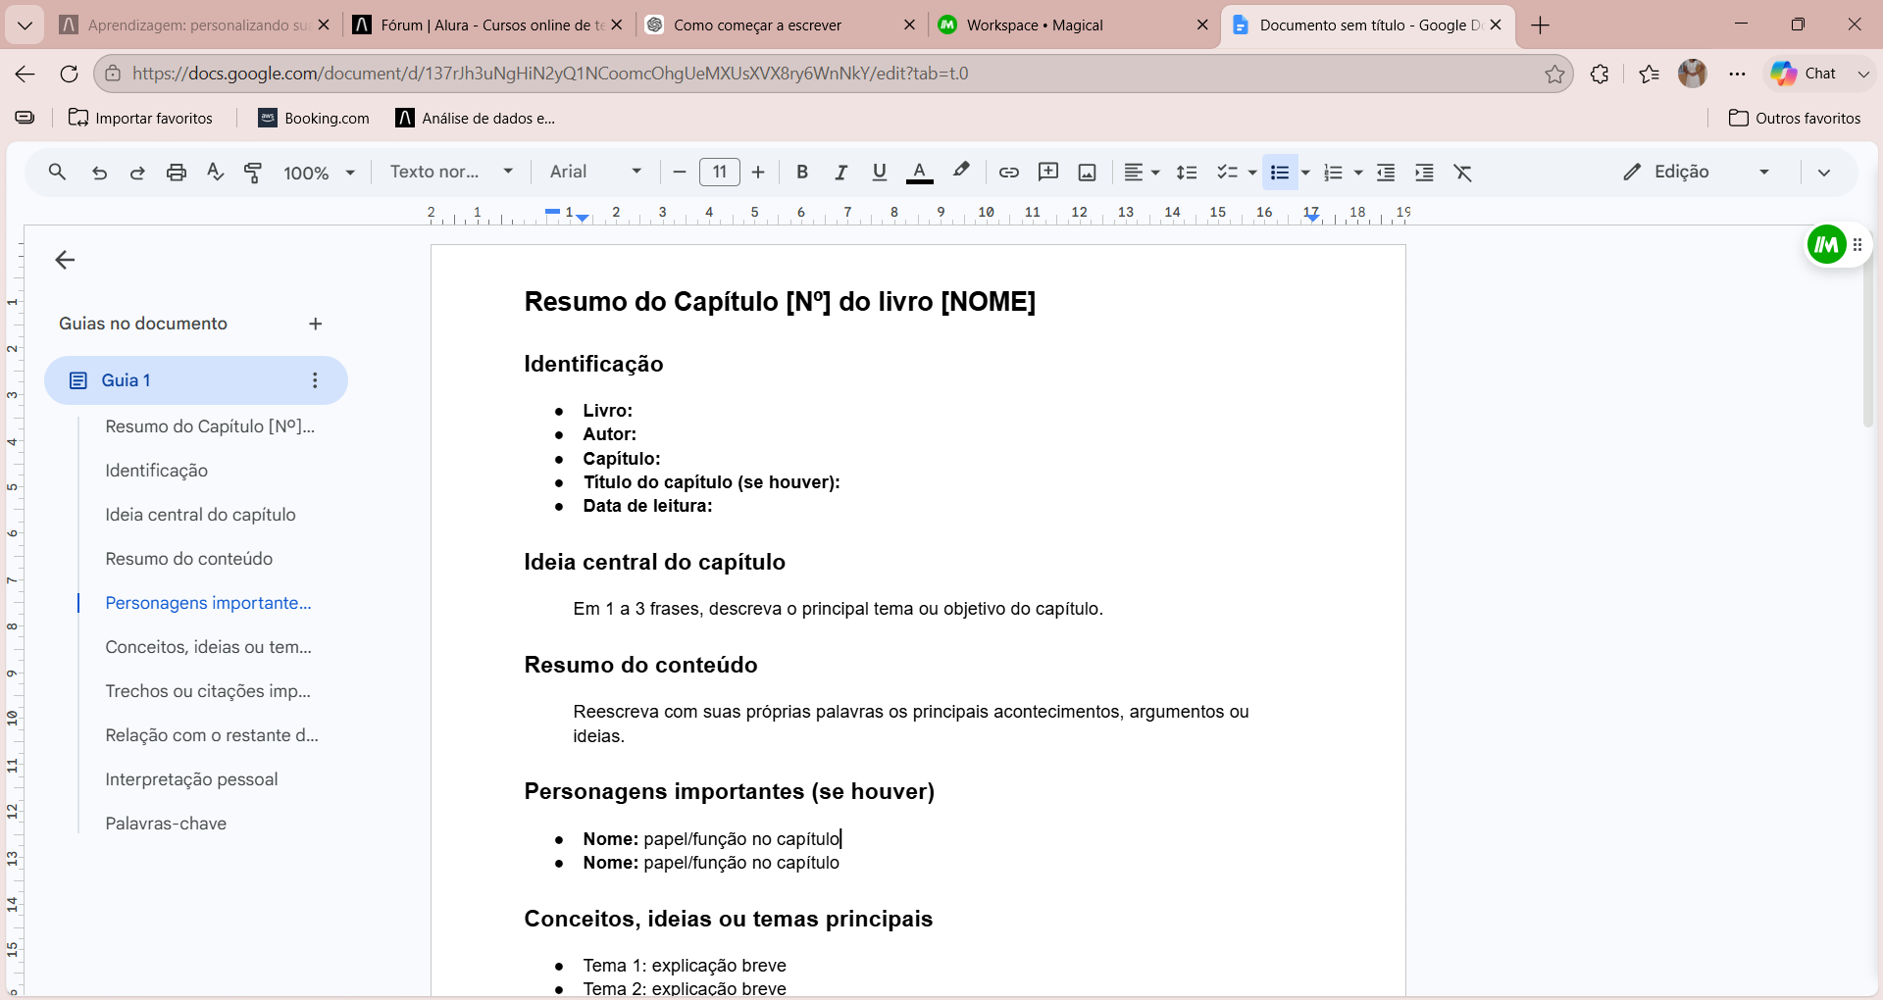Open the zoom level dropdown
1883x1000 pixels.
319,173
